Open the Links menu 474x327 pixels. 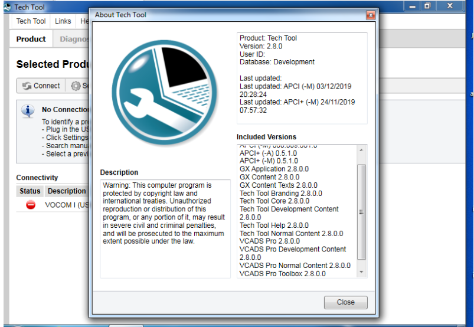coord(63,21)
